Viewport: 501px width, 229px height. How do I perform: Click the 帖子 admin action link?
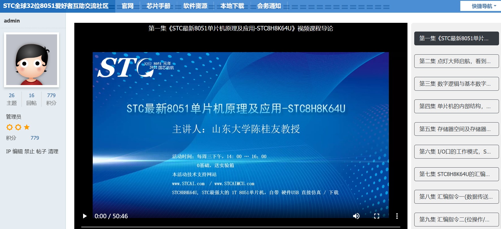point(41,152)
